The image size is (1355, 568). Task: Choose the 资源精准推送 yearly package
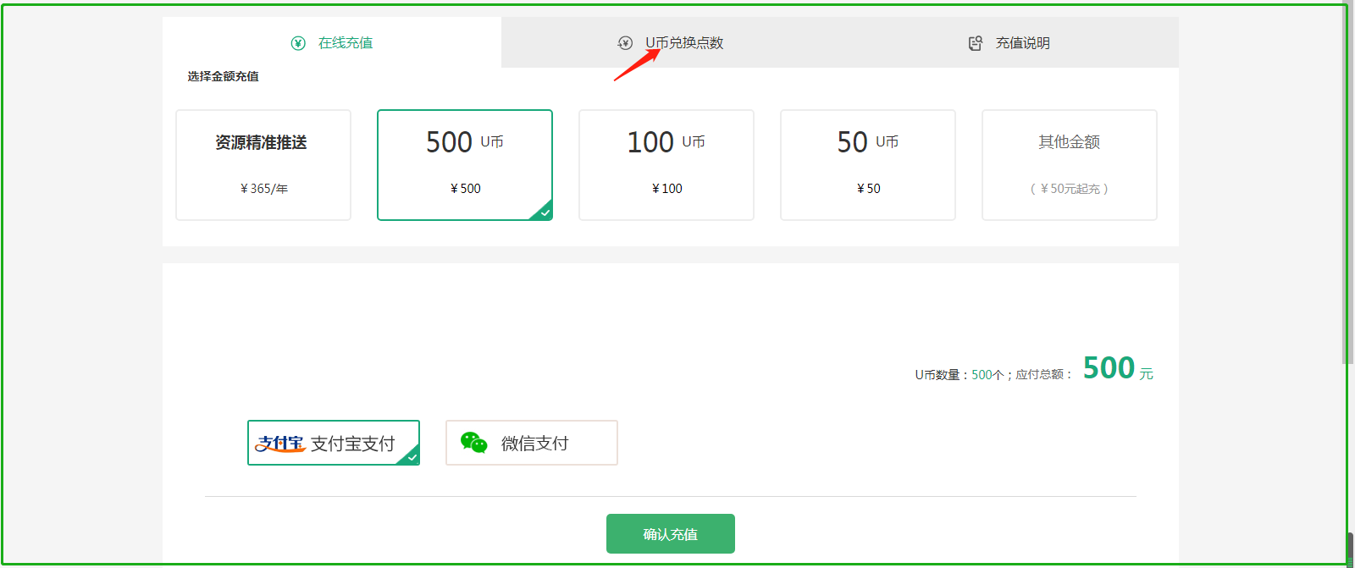[x=263, y=165]
